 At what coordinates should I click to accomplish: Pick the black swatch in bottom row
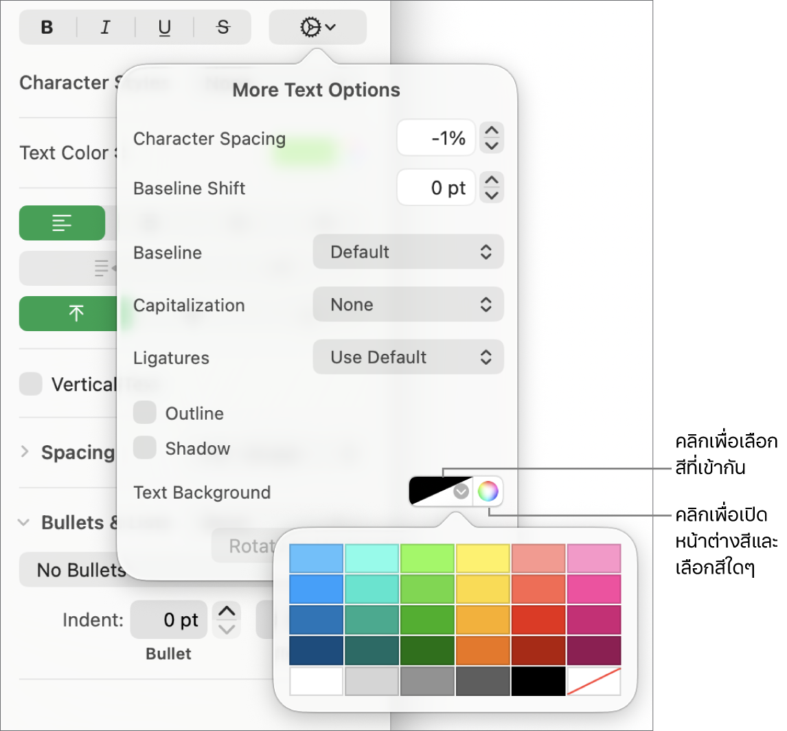[x=538, y=682]
